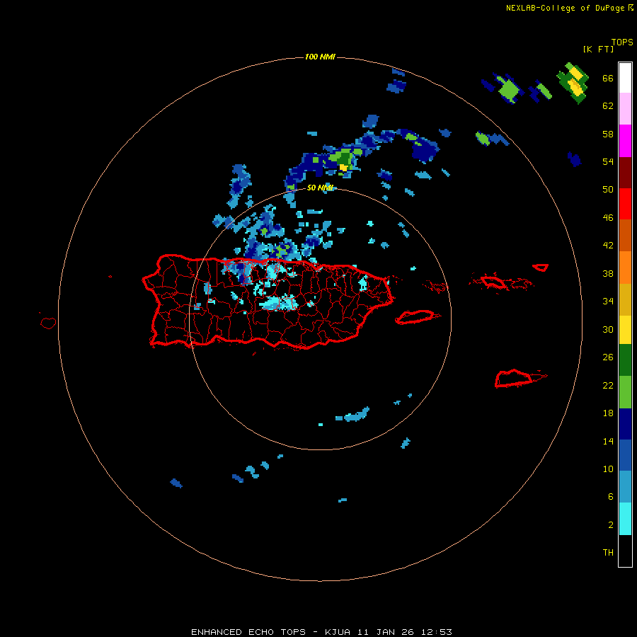The width and height of the screenshot is (637, 637).
Task: Click the white 66+ color legend swatch
Action: pos(625,78)
